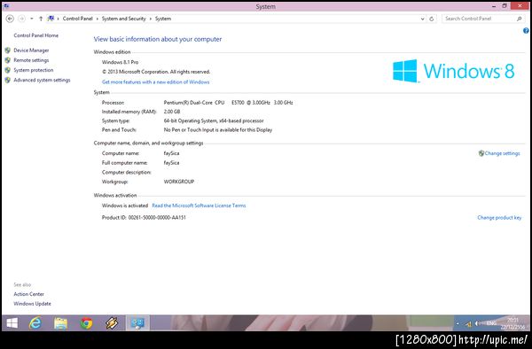Read the Microsoft Software License Terms
Image resolution: width=532 pixels, height=349 pixels.
point(199,206)
